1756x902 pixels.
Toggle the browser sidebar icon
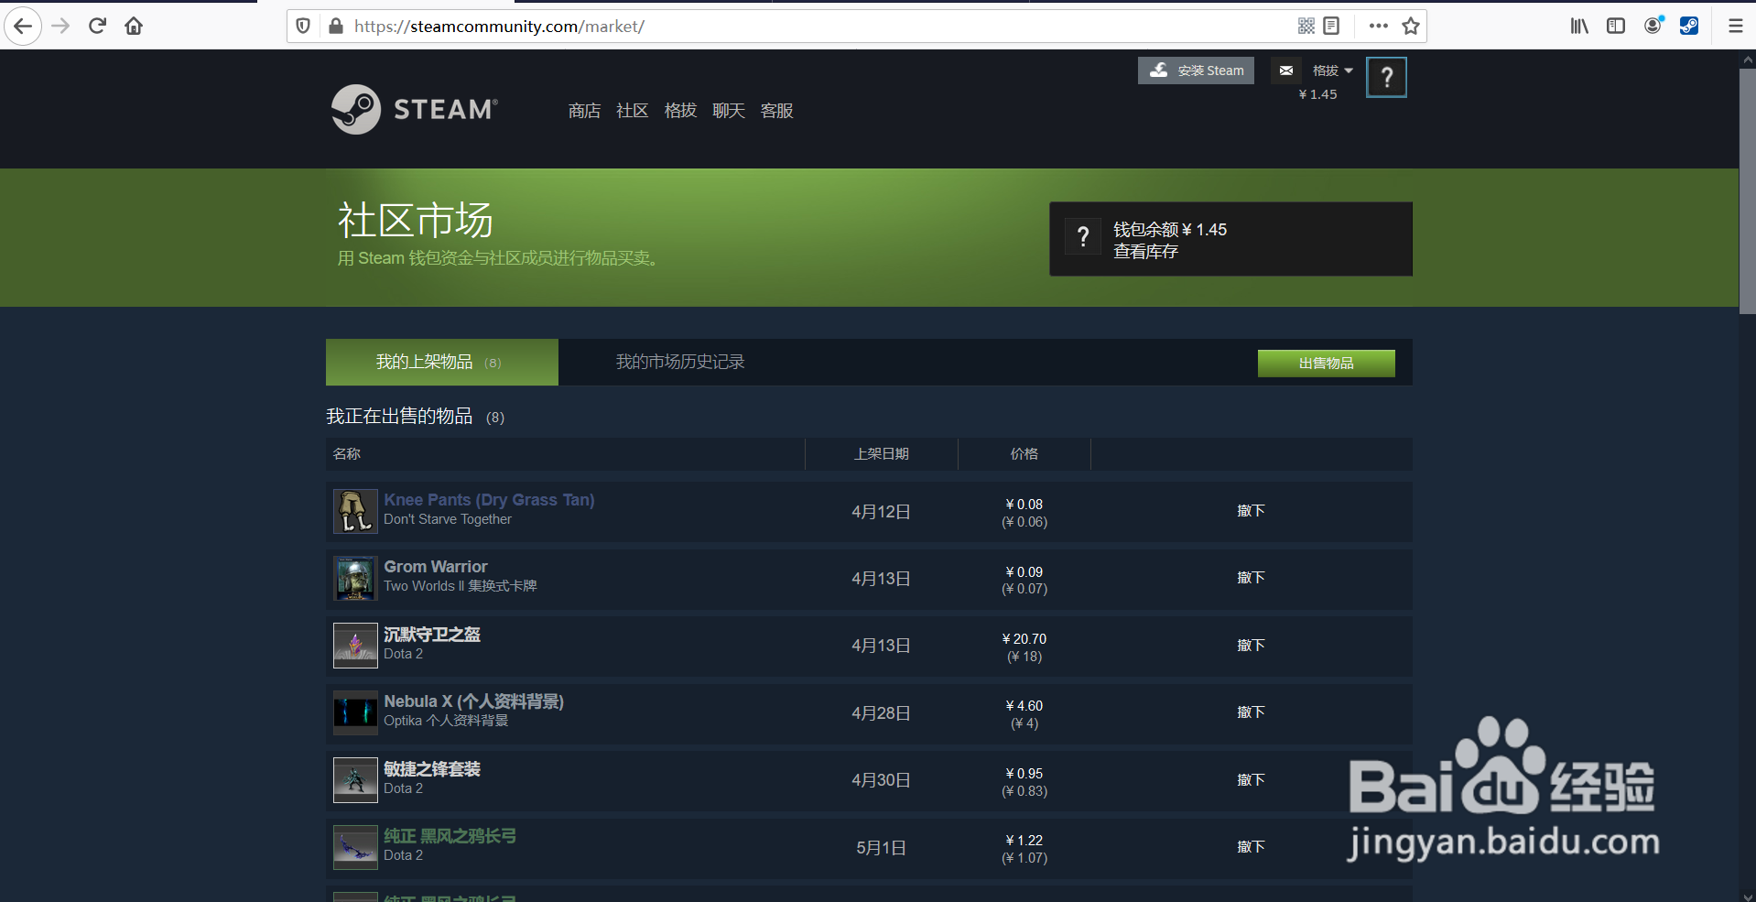[1616, 26]
